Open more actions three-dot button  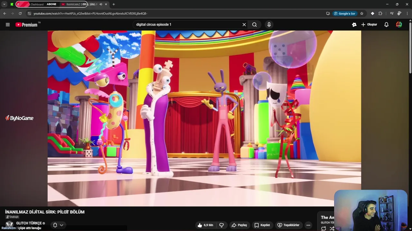pyautogui.click(x=308, y=225)
